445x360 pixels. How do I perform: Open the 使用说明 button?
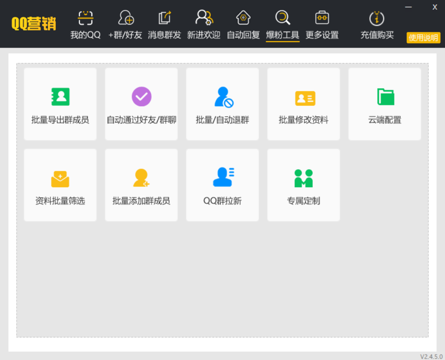tap(423, 38)
